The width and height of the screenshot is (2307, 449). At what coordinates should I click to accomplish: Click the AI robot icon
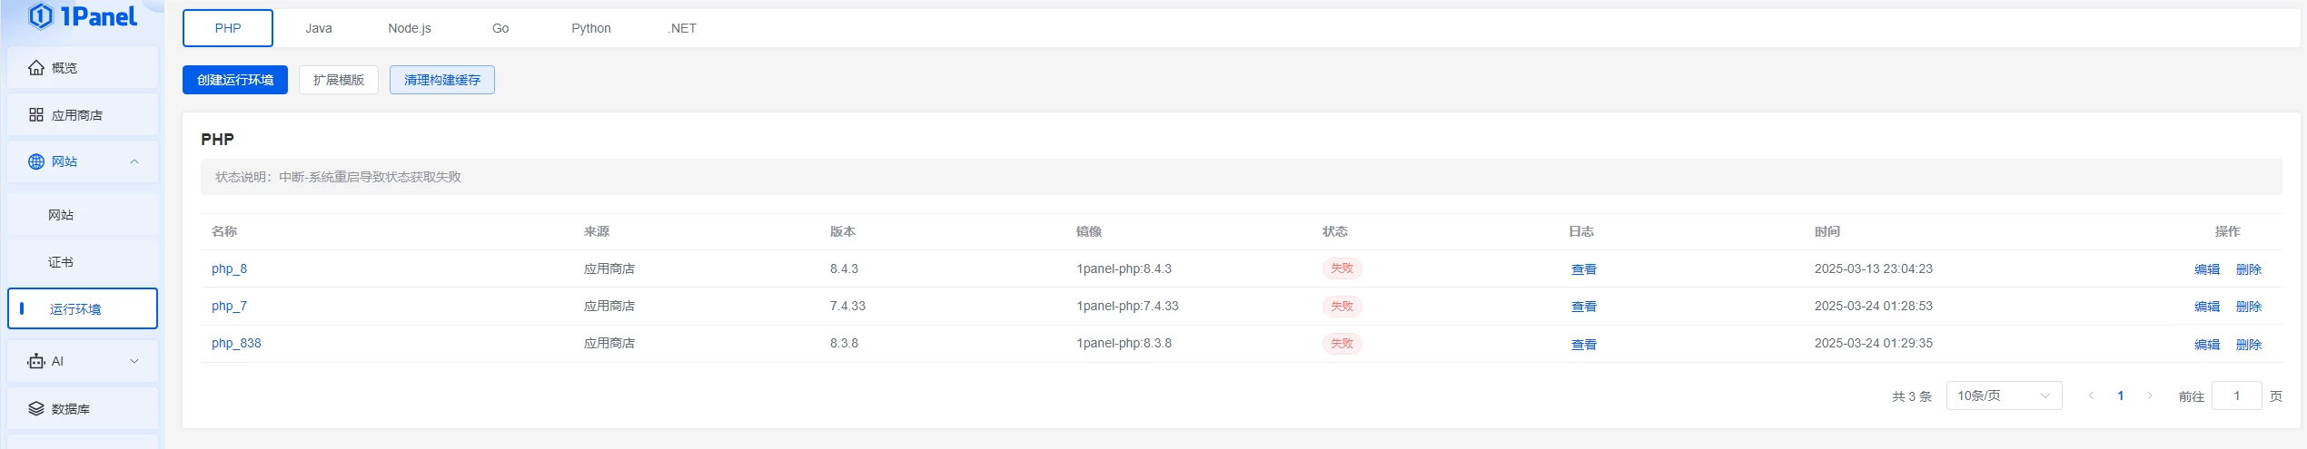click(36, 361)
